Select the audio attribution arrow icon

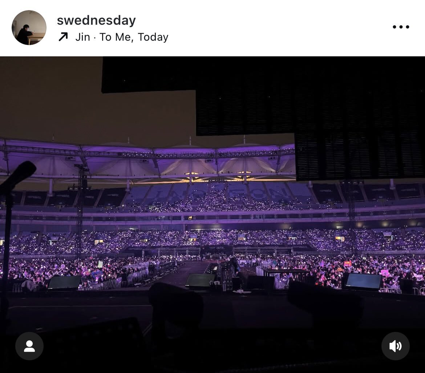tap(63, 37)
